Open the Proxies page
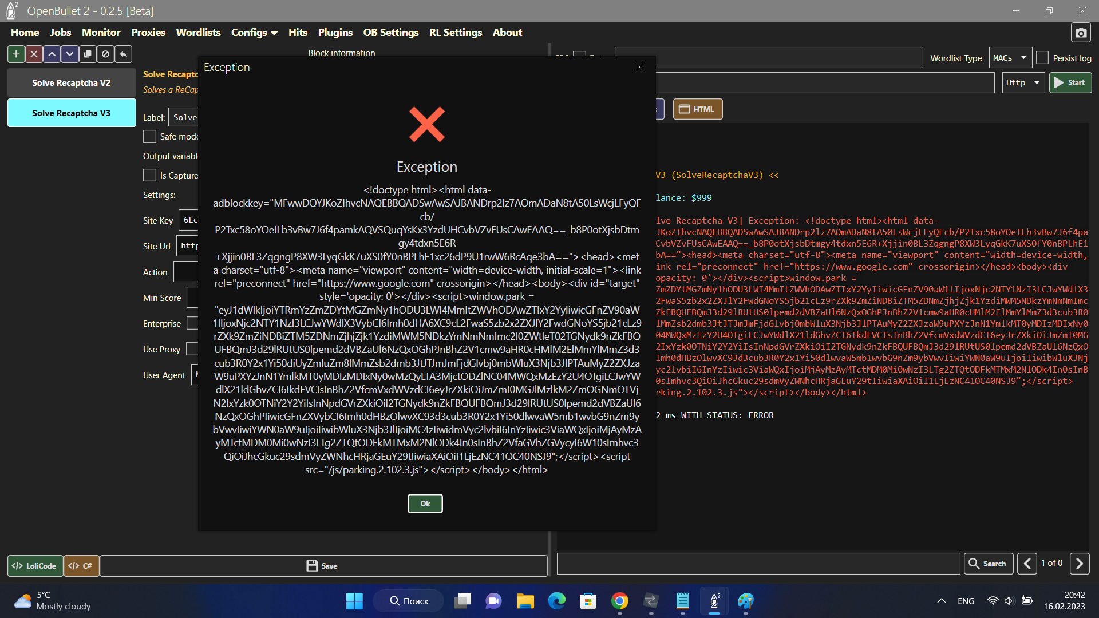The width and height of the screenshot is (1099, 618). point(148,33)
